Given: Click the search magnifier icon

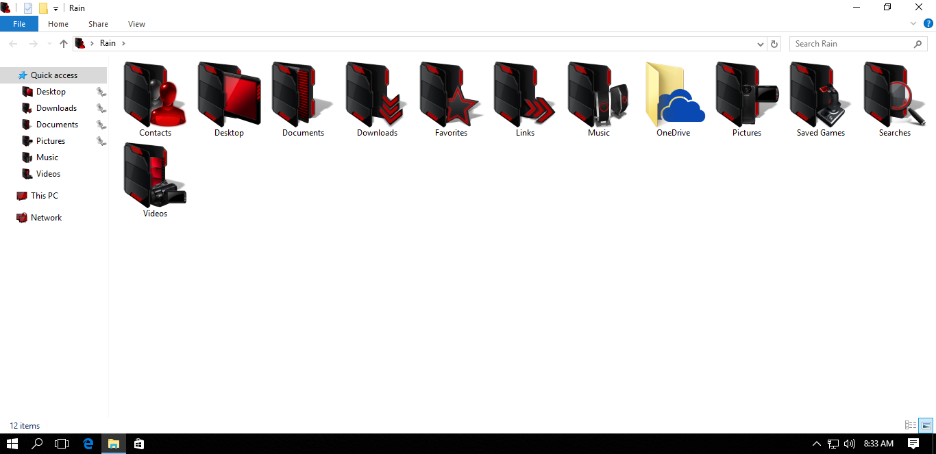Looking at the screenshot, I should (x=918, y=44).
